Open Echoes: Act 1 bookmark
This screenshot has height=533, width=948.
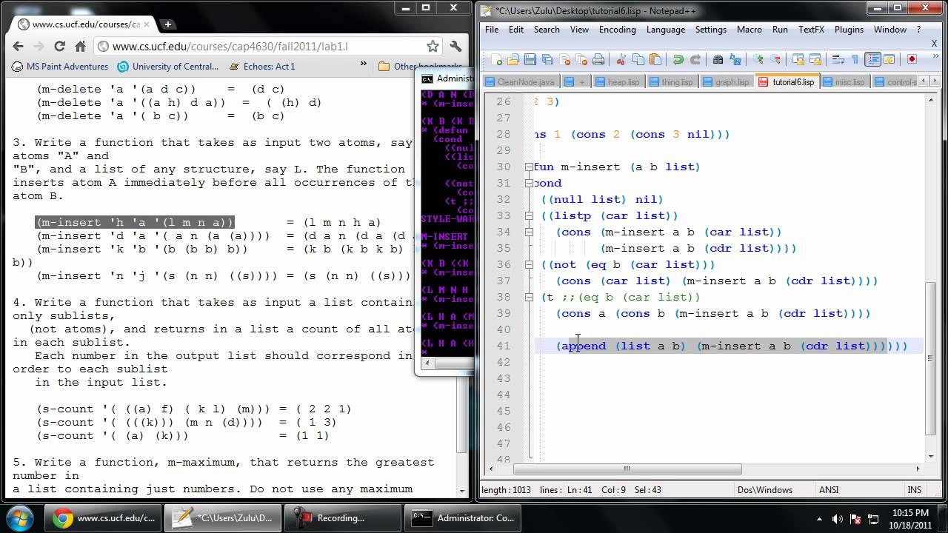(x=261, y=66)
